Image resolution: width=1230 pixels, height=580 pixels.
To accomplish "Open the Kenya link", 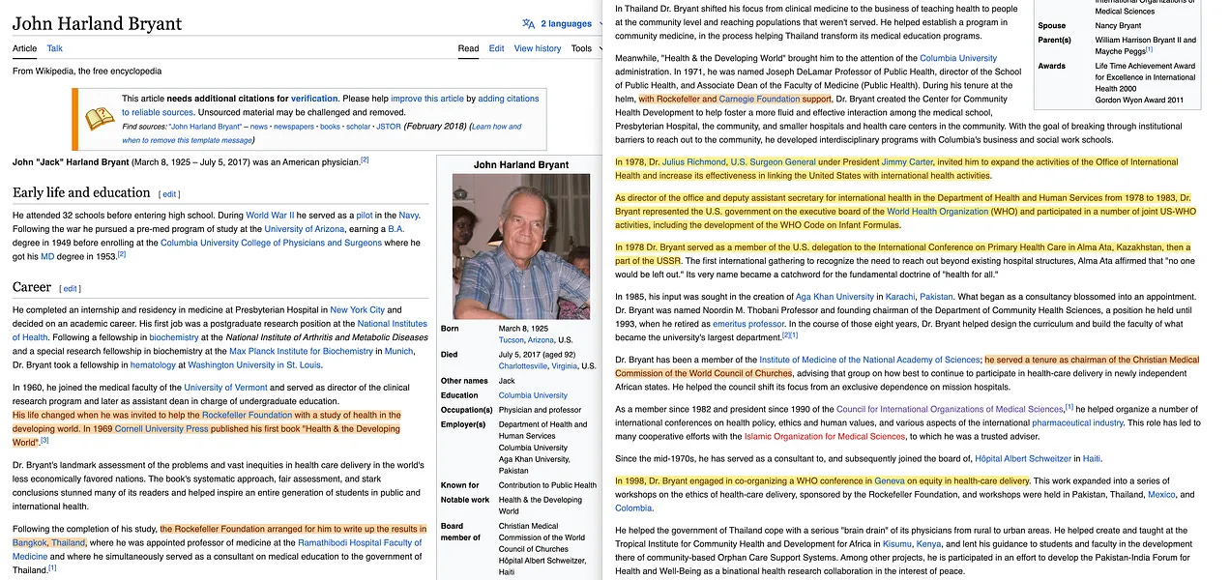I will point(929,544).
